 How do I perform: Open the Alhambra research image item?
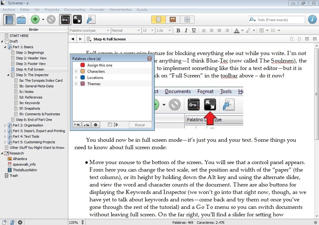point(20,159)
